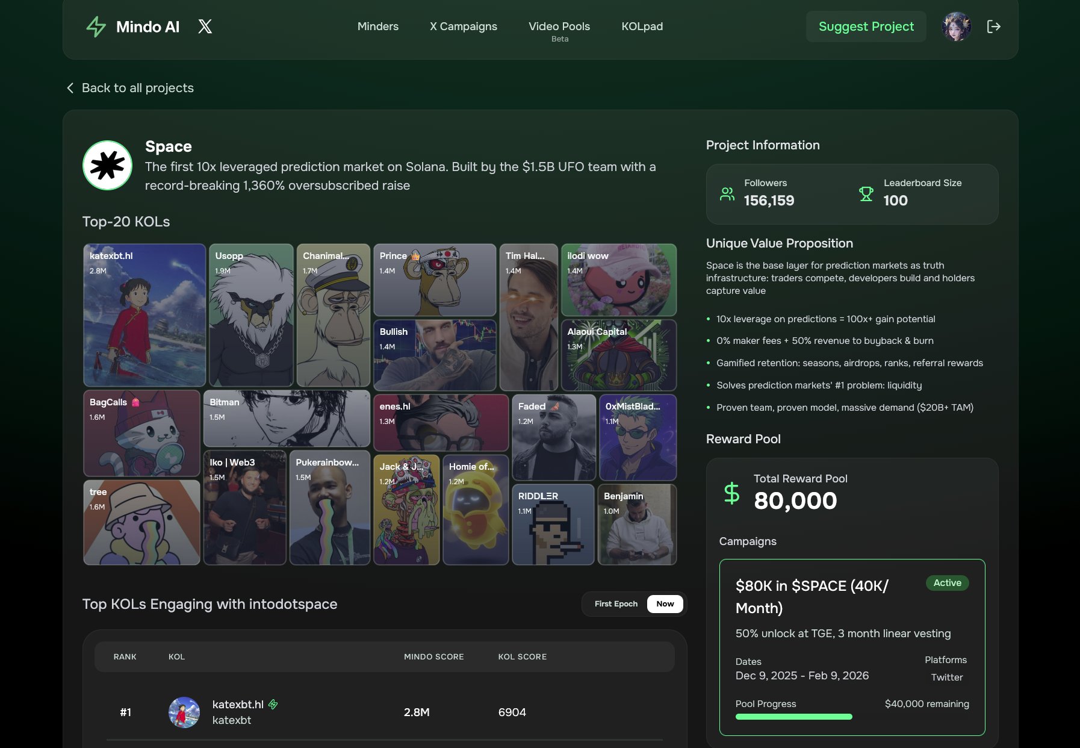Click the Suggest Project button
The image size is (1080, 748).
point(866,26)
